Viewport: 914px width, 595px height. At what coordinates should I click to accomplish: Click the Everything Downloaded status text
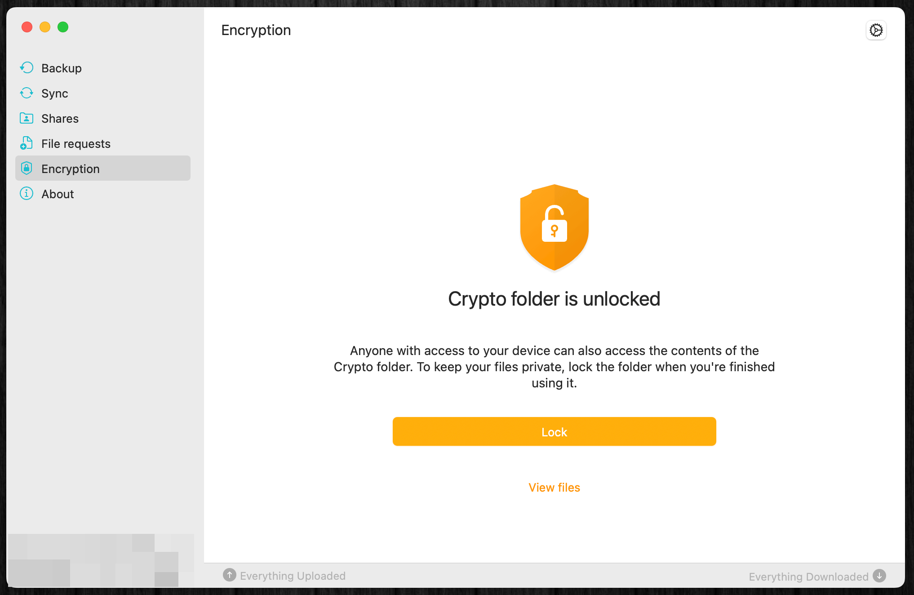[808, 577]
